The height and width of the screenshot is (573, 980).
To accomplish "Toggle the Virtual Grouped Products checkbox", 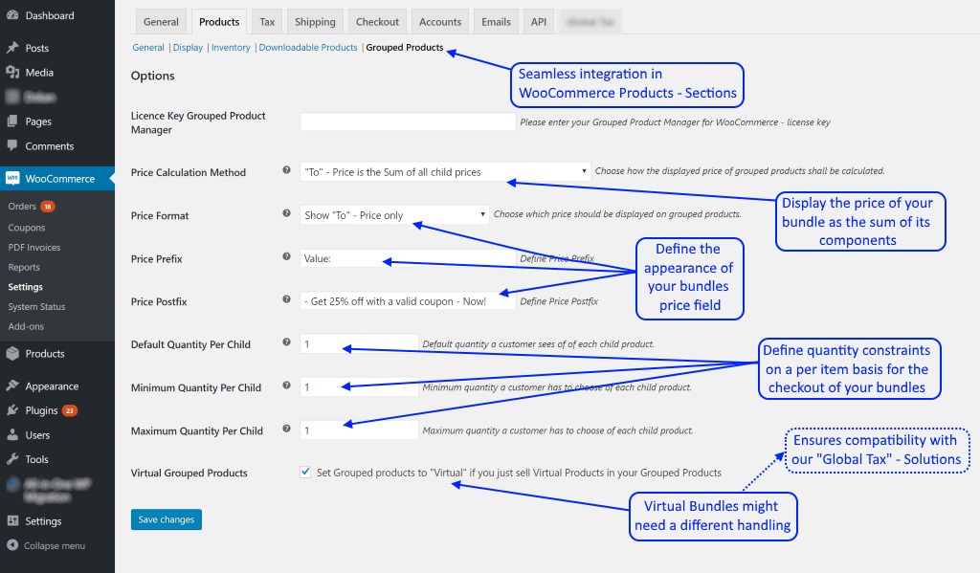I will coord(305,472).
